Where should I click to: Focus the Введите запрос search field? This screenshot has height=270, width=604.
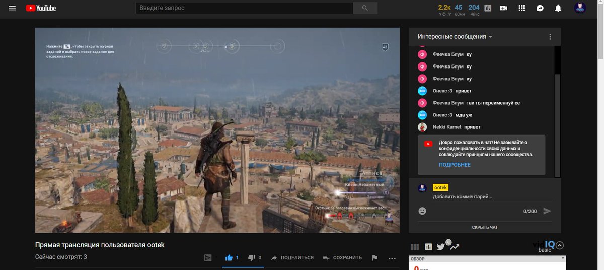click(x=244, y=8)
